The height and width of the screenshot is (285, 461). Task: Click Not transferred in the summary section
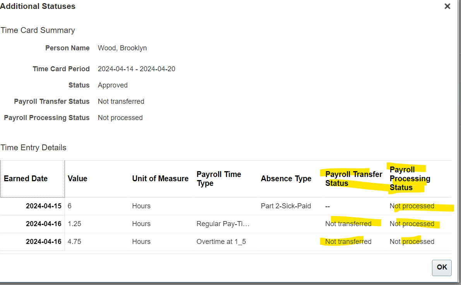point(121,101)
